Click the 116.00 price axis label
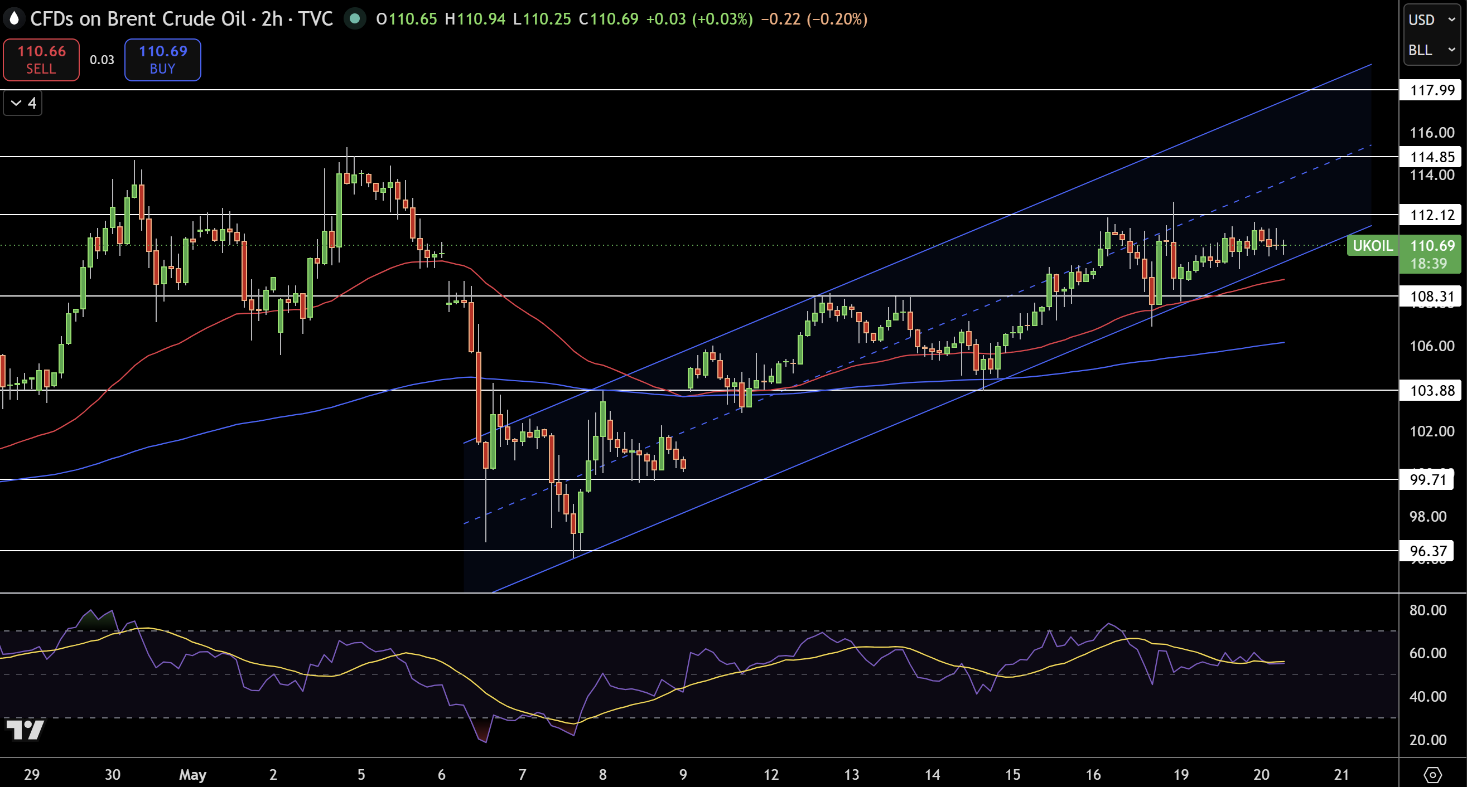This screenshot has width=1467, height=787. coord(1432,132)
